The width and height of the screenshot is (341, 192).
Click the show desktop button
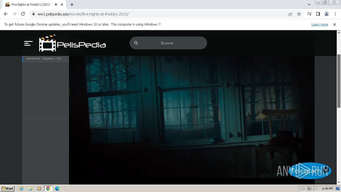pos(338,189)
